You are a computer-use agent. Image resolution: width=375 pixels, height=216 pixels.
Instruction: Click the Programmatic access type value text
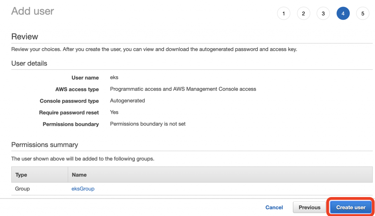tap(183, 89)
